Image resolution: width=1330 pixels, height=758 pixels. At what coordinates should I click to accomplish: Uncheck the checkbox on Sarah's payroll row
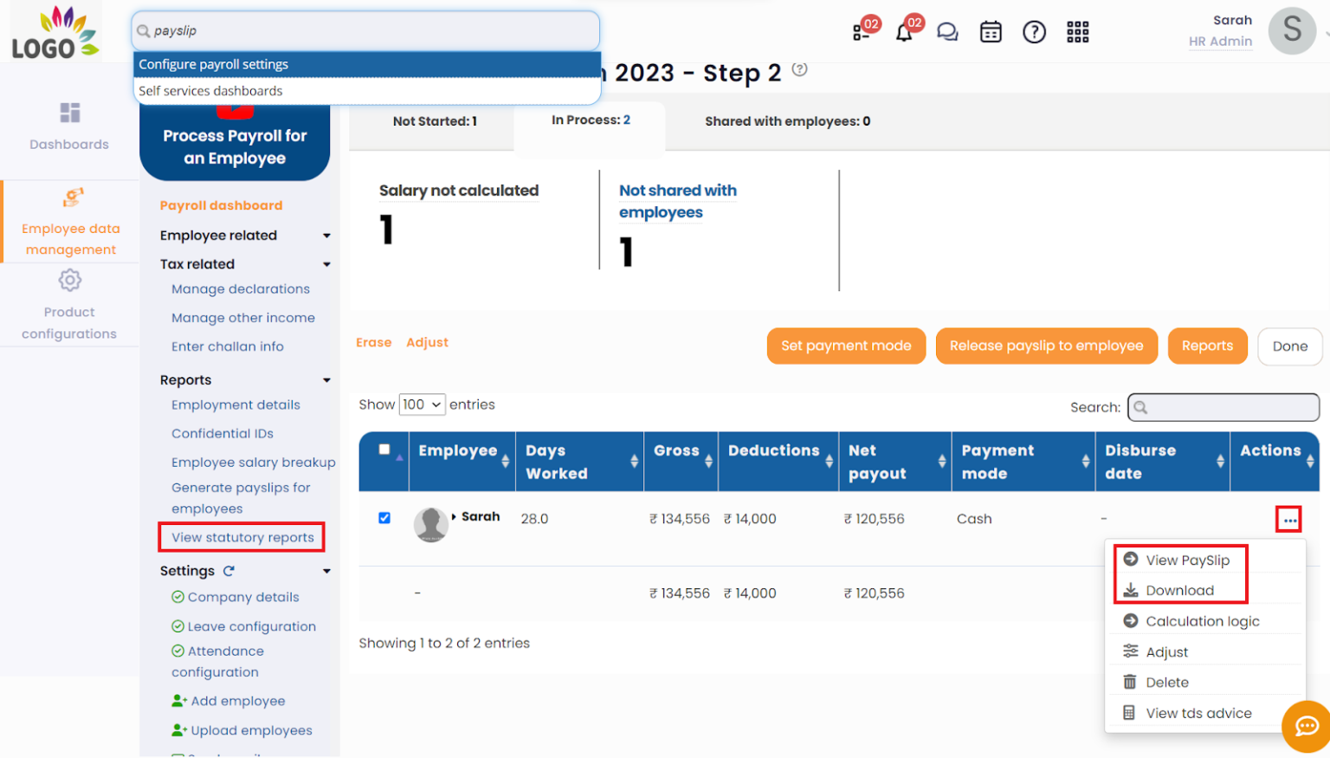(x=384, y=518)
